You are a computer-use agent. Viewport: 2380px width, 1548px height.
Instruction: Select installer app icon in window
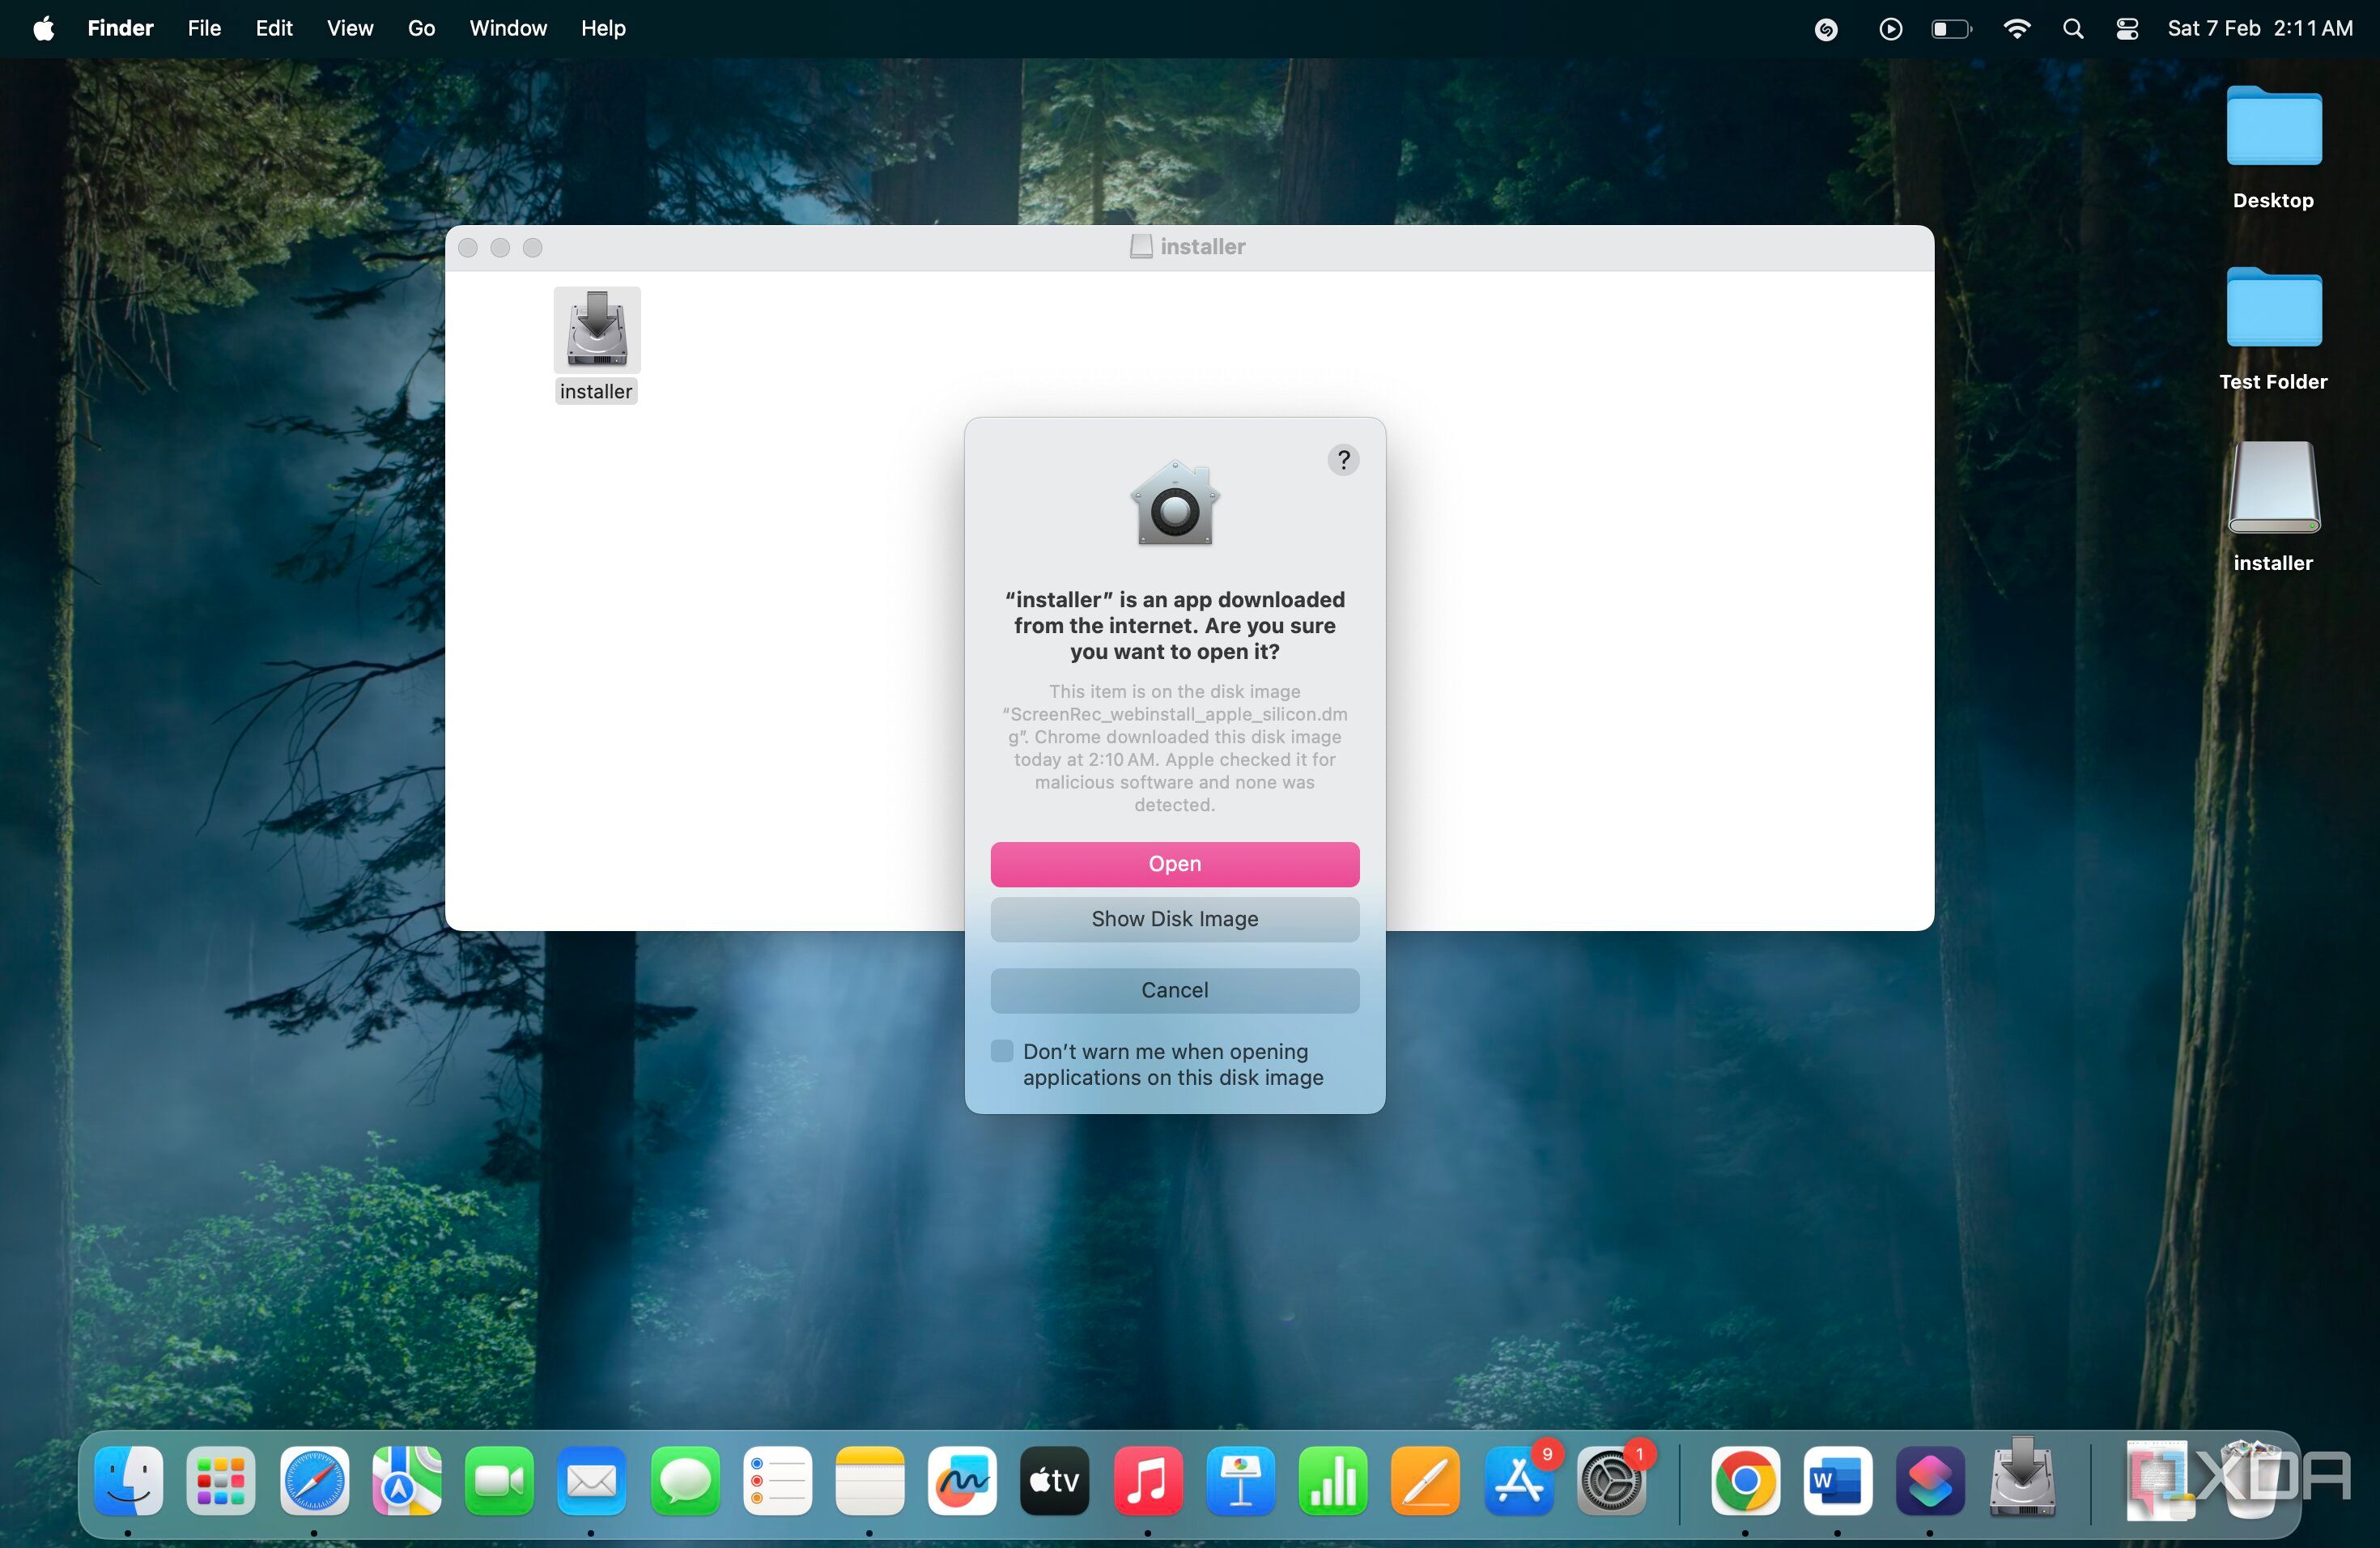pos(597,330)
